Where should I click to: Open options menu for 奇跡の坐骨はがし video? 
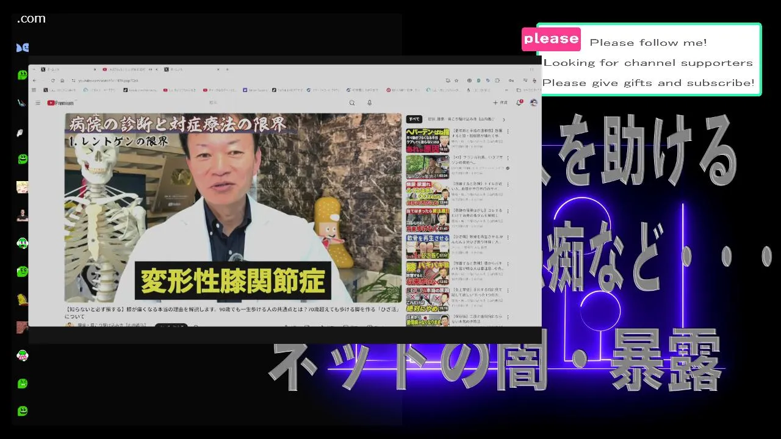point(508,211)
